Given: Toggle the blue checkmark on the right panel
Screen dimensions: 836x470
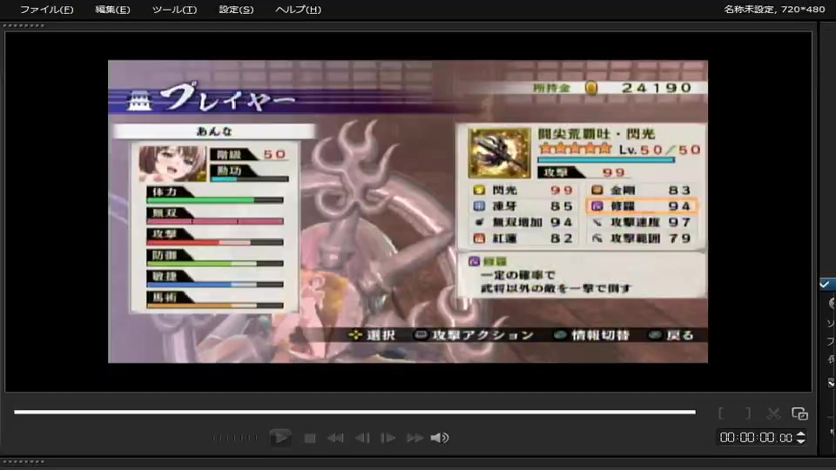Looking at the screenshot, I should 825,284.
